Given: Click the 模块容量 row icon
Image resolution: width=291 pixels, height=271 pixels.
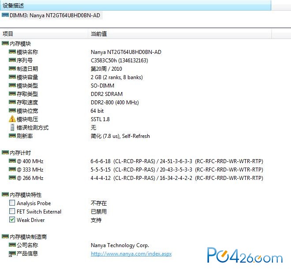Looking at the screenshot, I should coord(12,76).
